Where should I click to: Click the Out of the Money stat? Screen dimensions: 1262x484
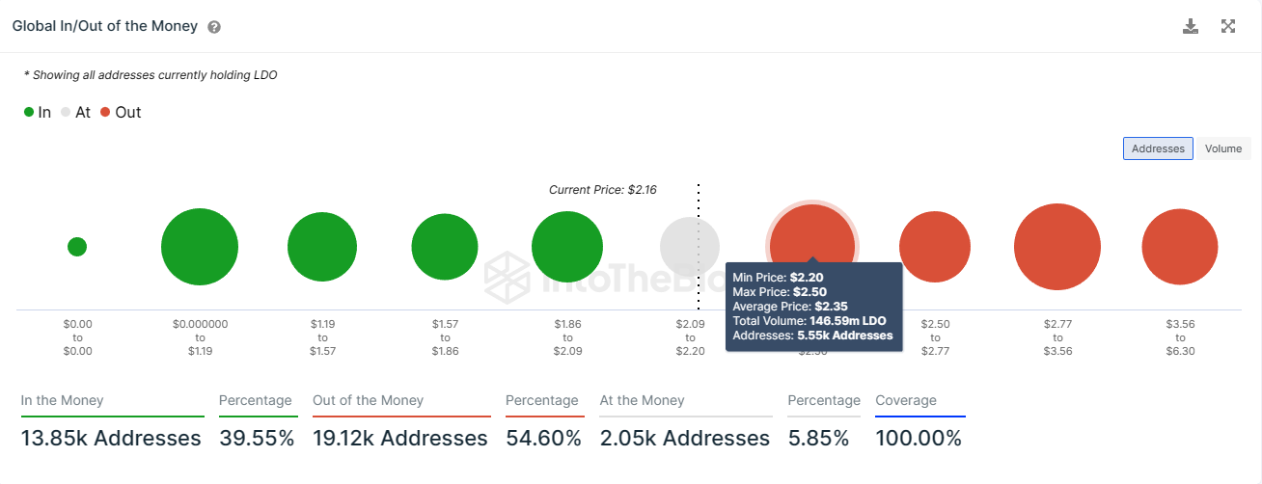400,439
